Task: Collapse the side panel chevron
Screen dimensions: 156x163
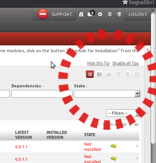Action: click(148, 50)
